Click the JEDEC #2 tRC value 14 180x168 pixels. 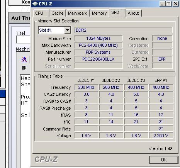(111, 122)
